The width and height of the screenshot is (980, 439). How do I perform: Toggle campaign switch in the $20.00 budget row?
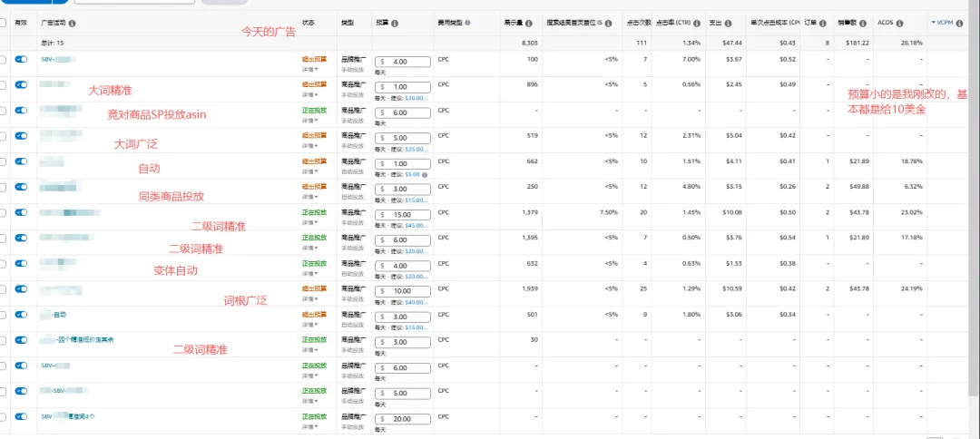(21, 416)
